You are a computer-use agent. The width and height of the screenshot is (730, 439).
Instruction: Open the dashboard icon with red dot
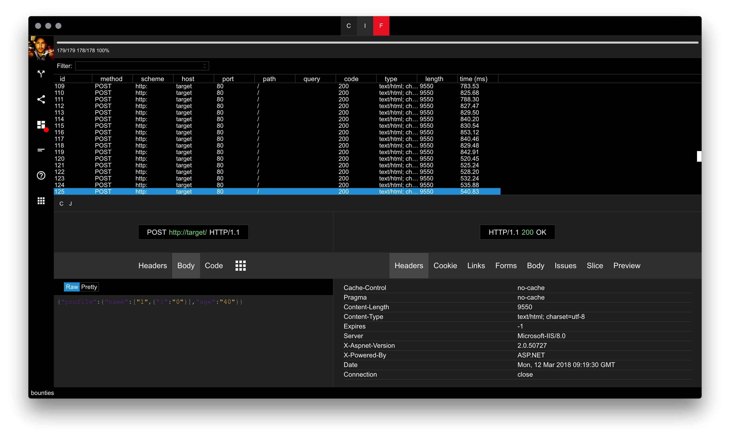click(41, 125)
